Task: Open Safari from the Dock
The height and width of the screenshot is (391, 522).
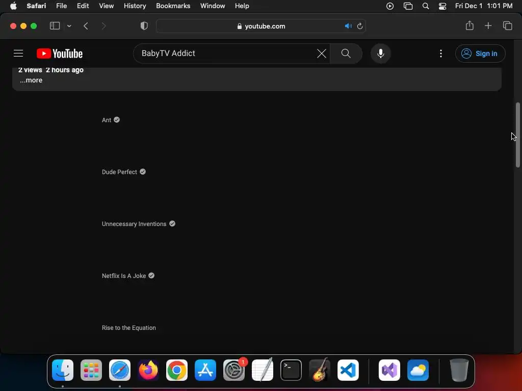Action: pos(120,370)
